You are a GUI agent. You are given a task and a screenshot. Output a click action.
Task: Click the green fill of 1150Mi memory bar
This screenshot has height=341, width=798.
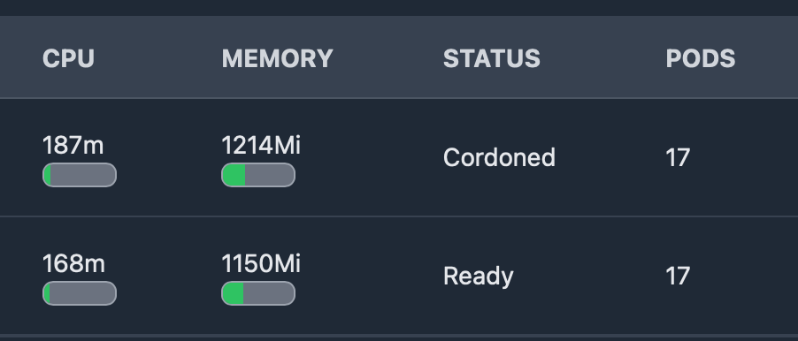(234, 294)
